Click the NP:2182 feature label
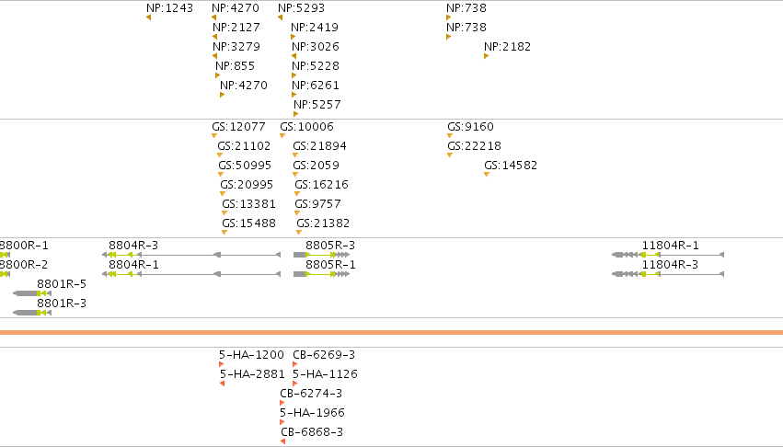 pyautogui.click(x=507, y=47)
